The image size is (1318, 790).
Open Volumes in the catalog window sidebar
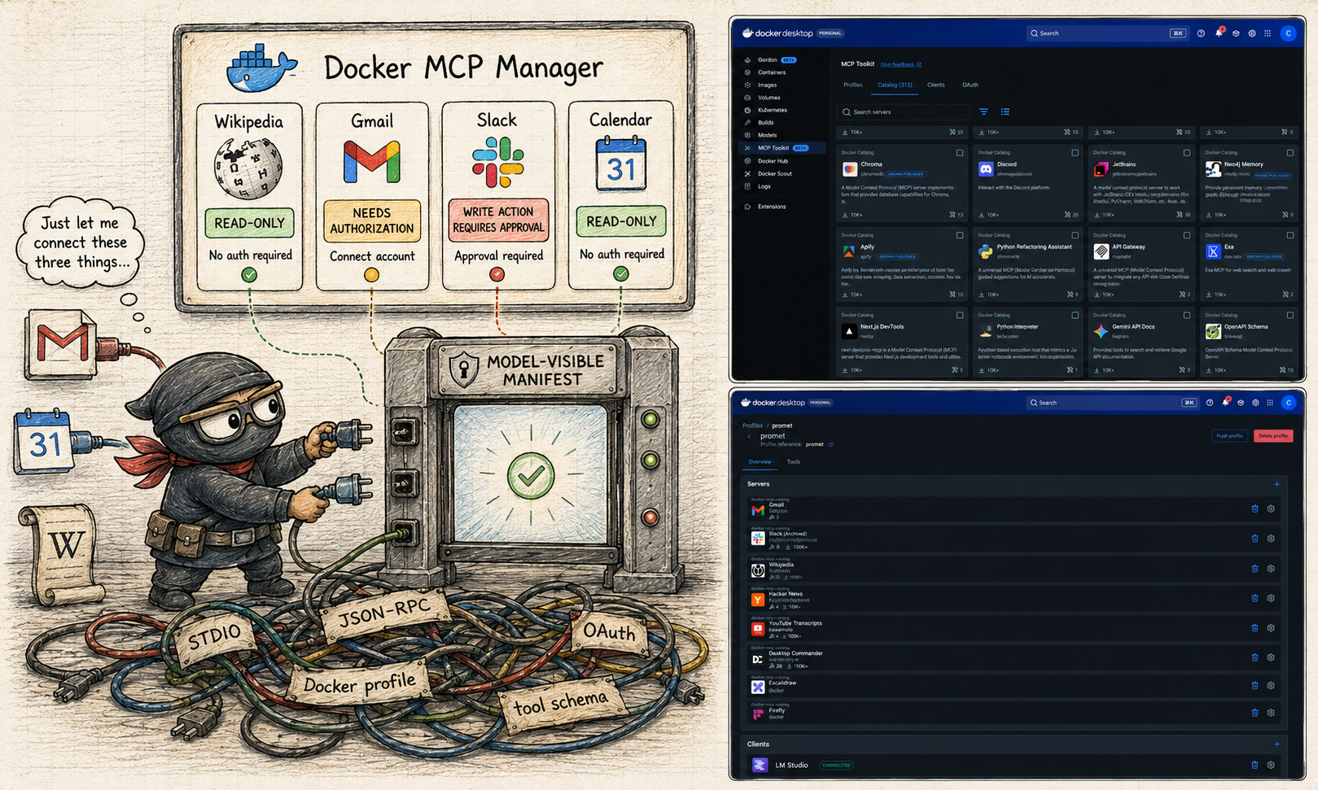pyautogui.click(x=768, y=98)
